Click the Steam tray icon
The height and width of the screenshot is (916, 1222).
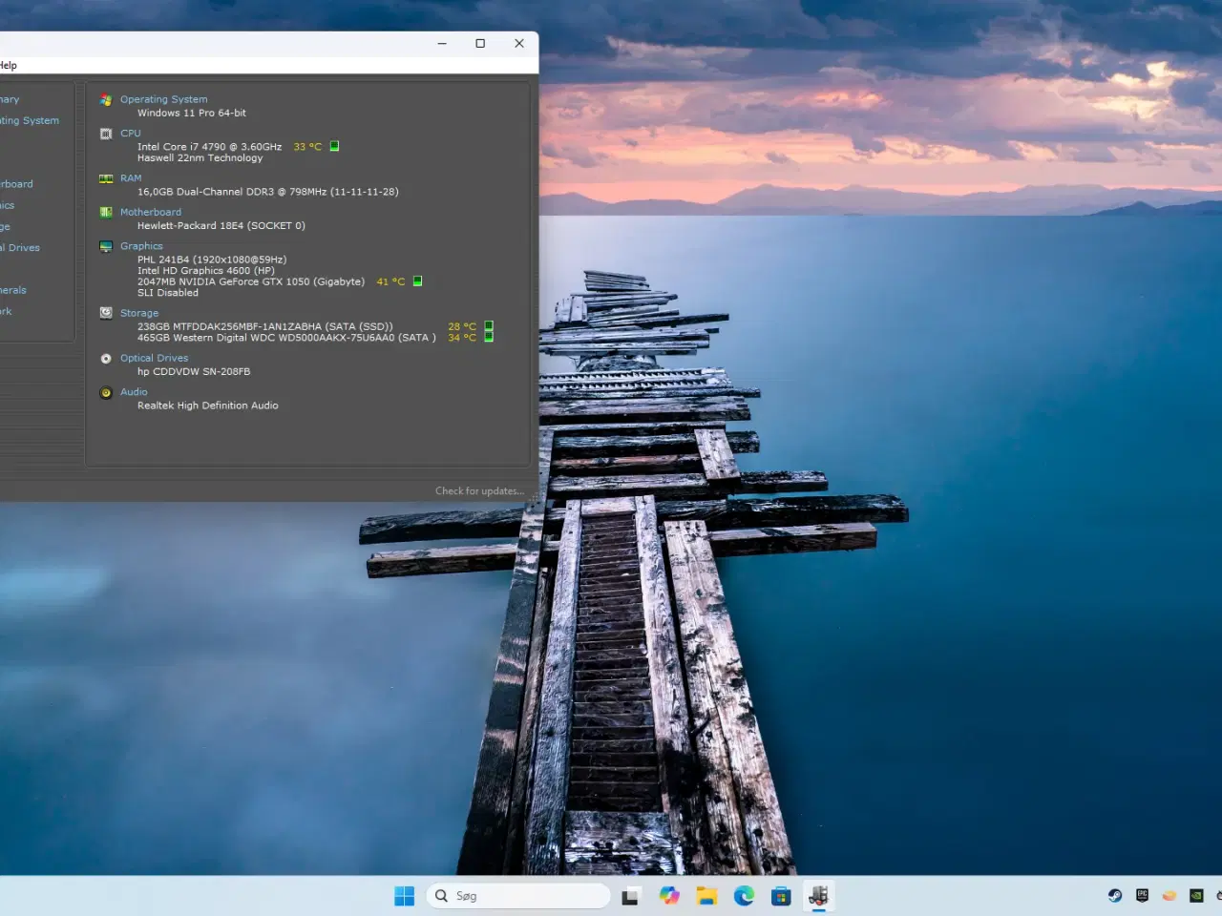click(x=1115, y=895)
